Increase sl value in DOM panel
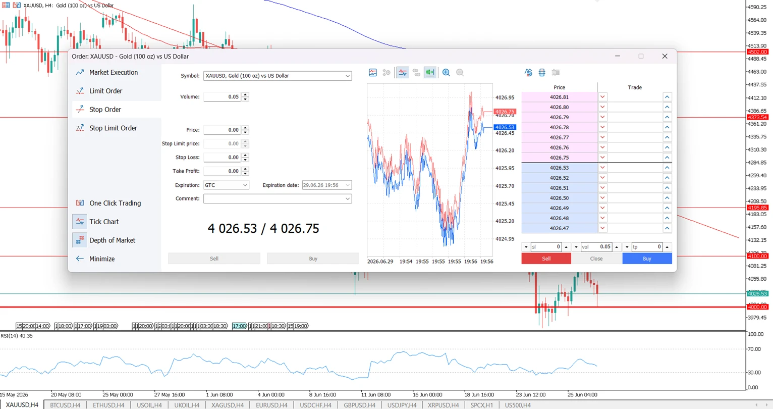 566,247
